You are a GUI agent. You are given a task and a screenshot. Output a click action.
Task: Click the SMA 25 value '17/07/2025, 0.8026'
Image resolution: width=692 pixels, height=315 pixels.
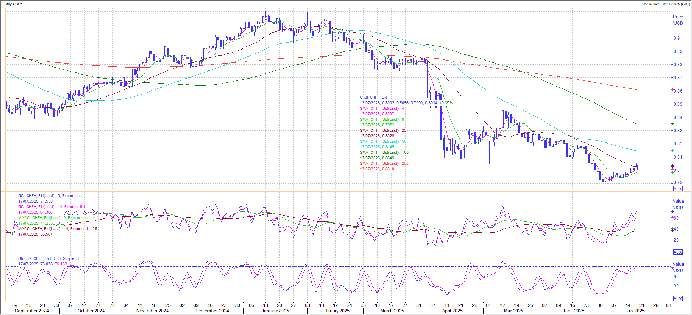coord(377,136)
